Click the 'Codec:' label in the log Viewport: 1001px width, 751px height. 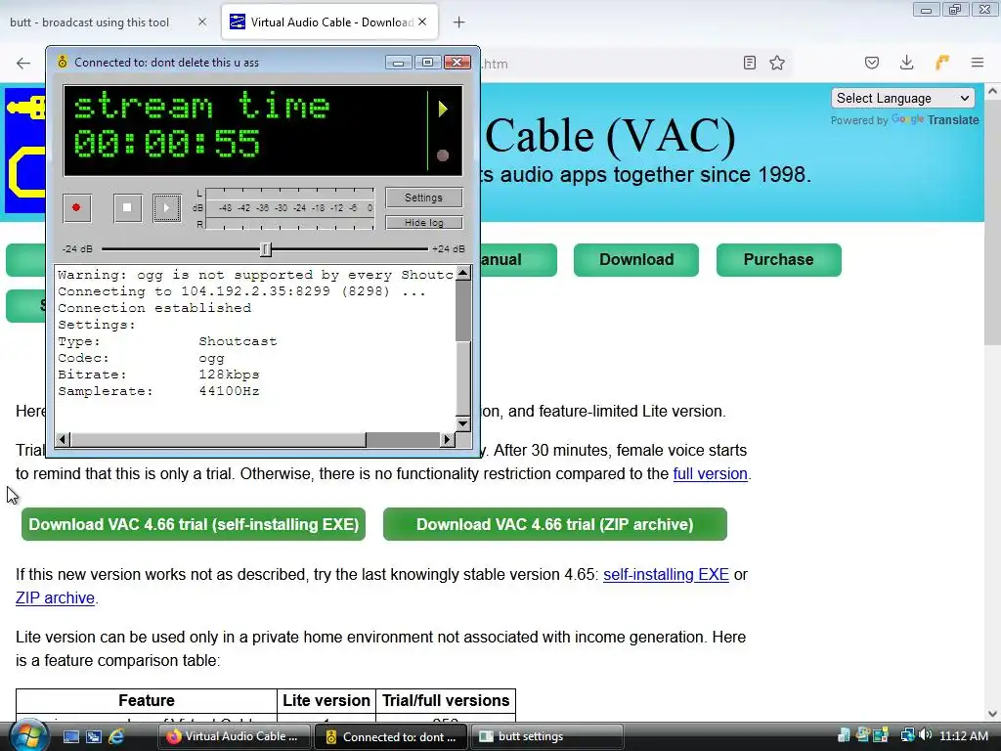pos(84,358)
